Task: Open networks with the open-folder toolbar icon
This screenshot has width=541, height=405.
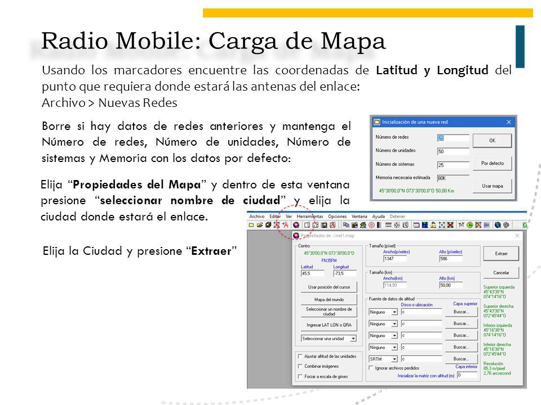Action: 260,225
